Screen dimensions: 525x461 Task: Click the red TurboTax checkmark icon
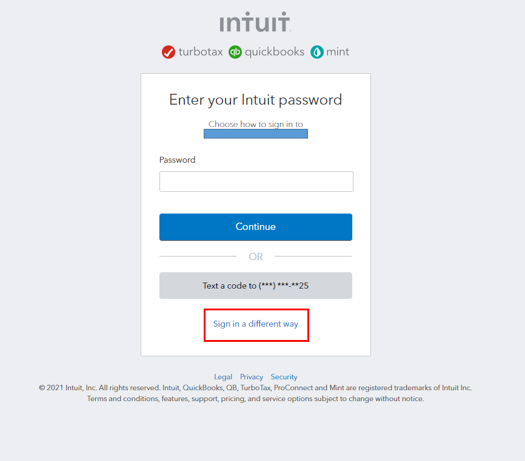coord(169,52)
